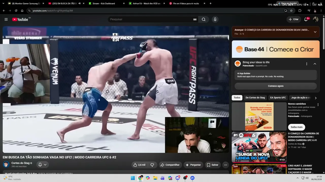Open YouTube notifications bell
This screenshot has width=325, height=182.
306,19
